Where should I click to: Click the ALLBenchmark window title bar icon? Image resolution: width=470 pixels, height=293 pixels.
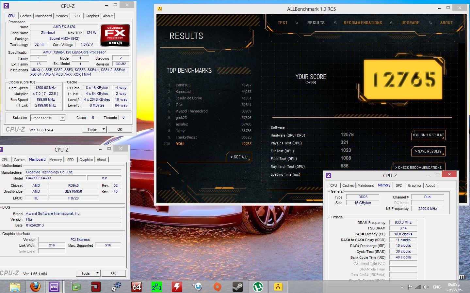point(159,9)
